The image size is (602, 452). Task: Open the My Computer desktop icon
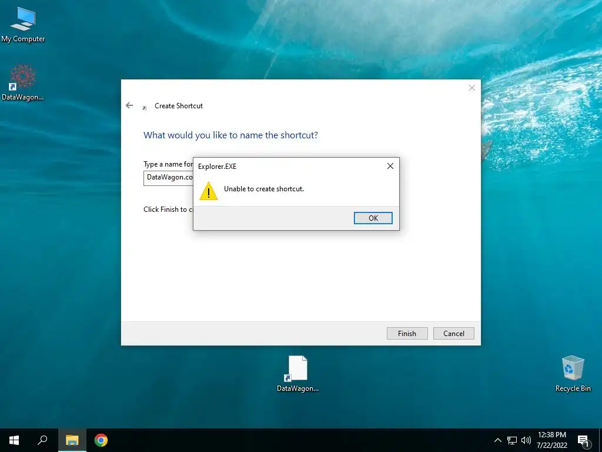pyautogui.click(x=23, y=25)
